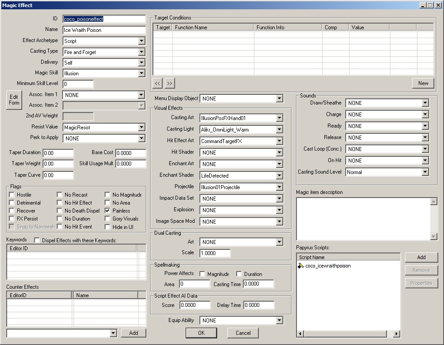444x345 pixels.
Task: Uncheck the Painless flag
Action: click(x=108, y=211)
